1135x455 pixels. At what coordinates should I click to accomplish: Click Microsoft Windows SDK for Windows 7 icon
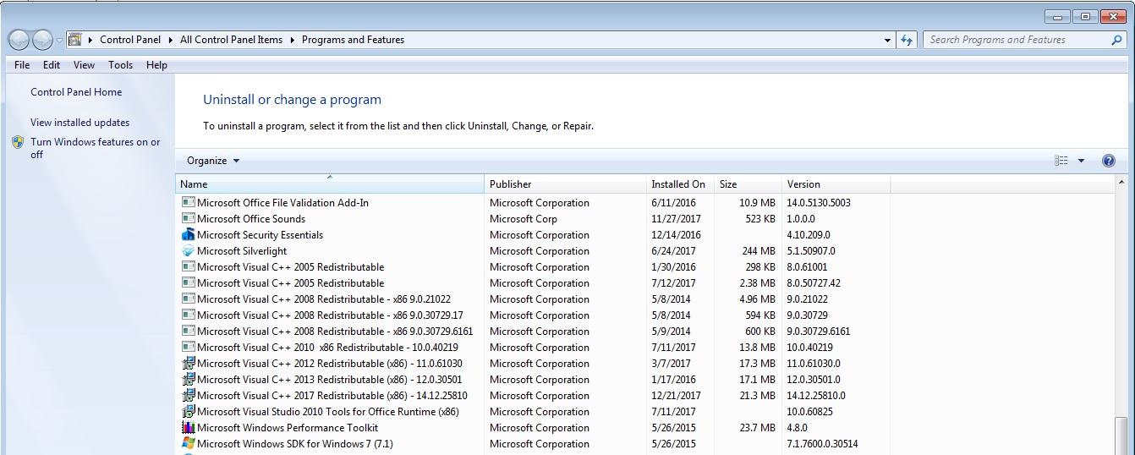point(189,444)
